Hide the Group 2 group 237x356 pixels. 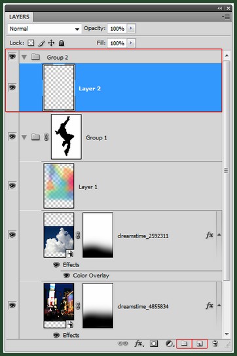click(12, 56)
